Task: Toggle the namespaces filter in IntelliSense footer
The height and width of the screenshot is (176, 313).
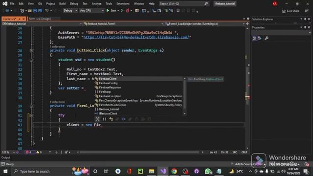Action: pos(104,119)
